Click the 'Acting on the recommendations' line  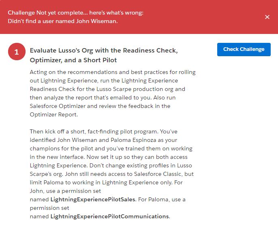[x=113, y=72]
